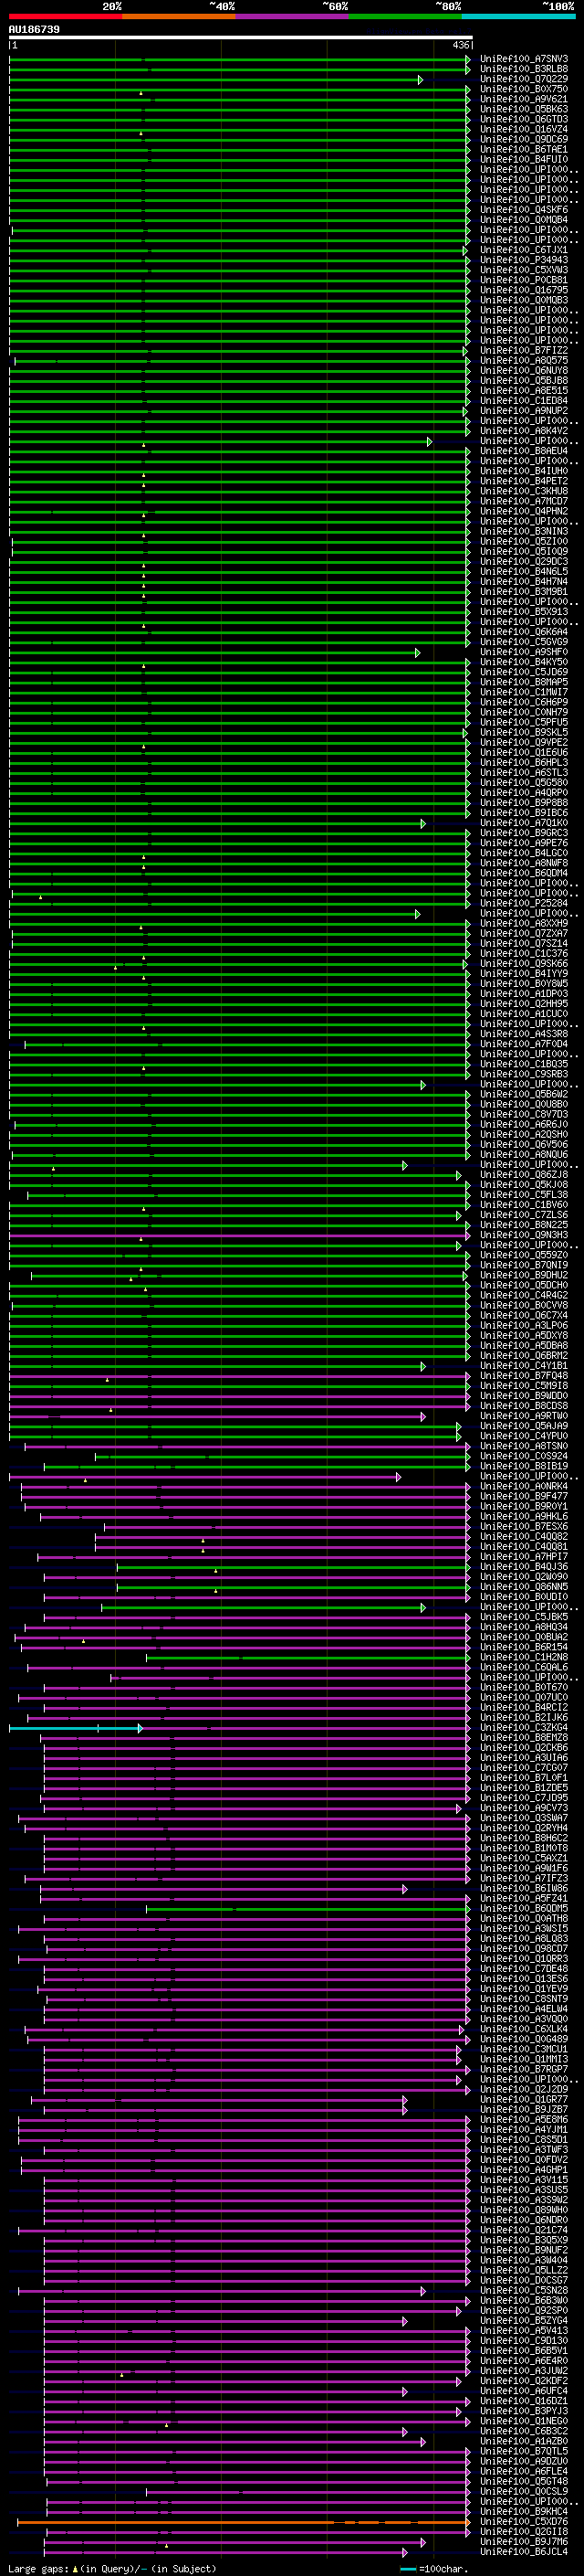The image size is (584, 2576).
Task: Open hit UniRef100_A7SNV3
Action: click(x=524, y=59)
